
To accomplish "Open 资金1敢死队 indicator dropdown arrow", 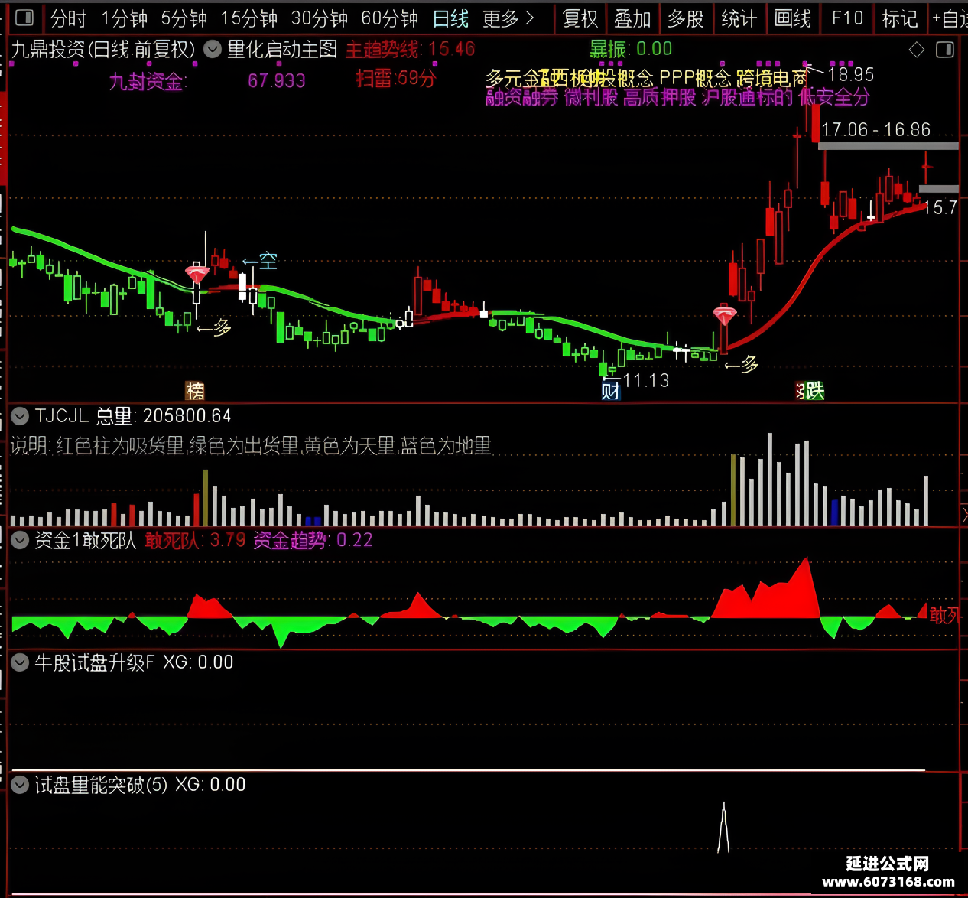I will point(20,540).
